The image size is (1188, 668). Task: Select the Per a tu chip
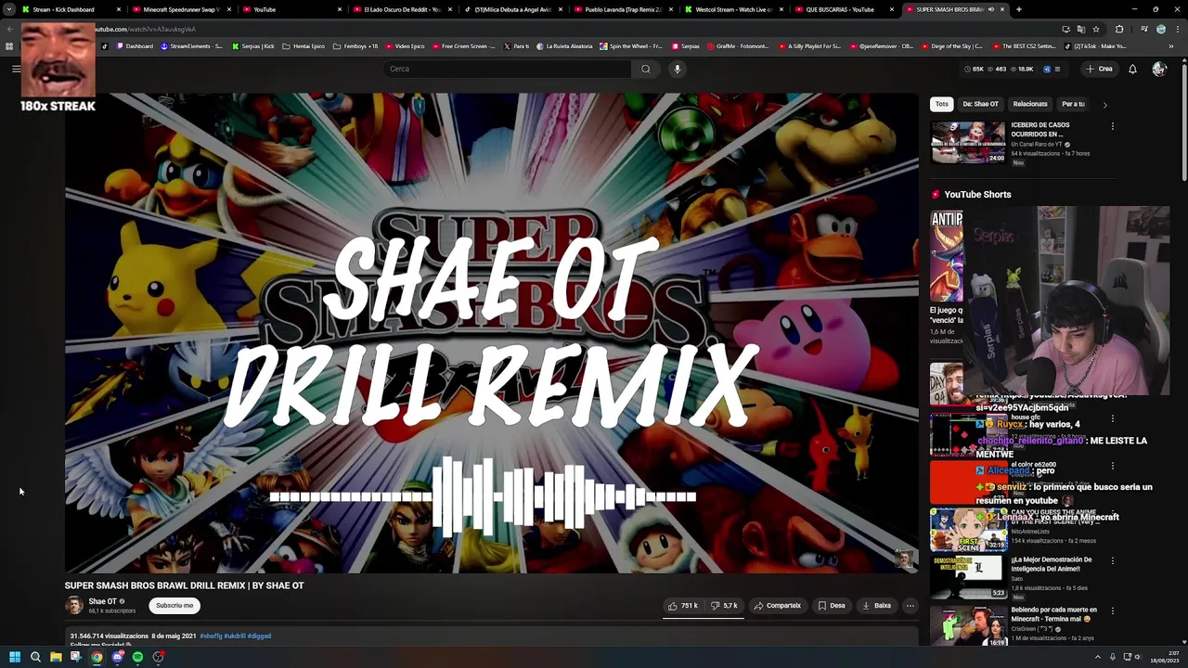1073,104
